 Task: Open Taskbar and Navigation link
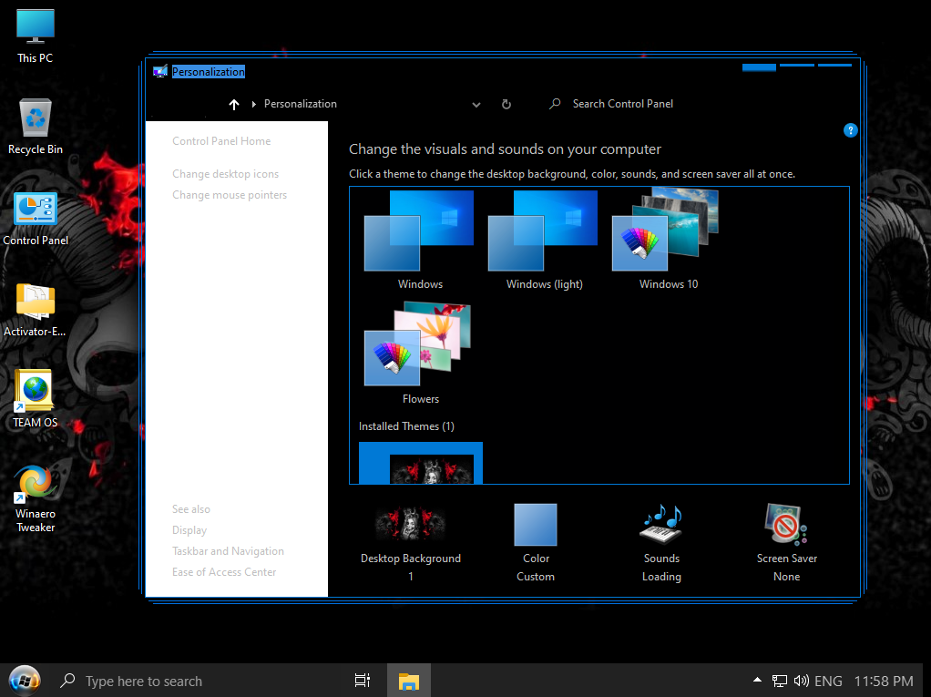pos(228,551)
